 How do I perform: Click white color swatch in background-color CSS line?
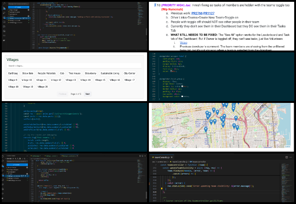pyautogui.click(x=182, y=96)
